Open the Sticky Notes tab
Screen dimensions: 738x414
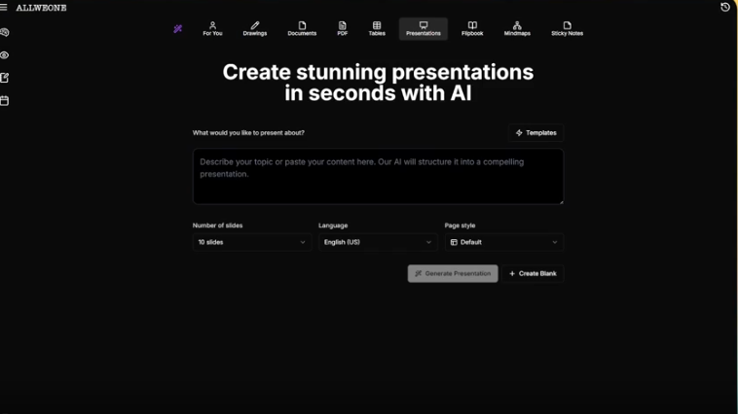click(568, 28)
